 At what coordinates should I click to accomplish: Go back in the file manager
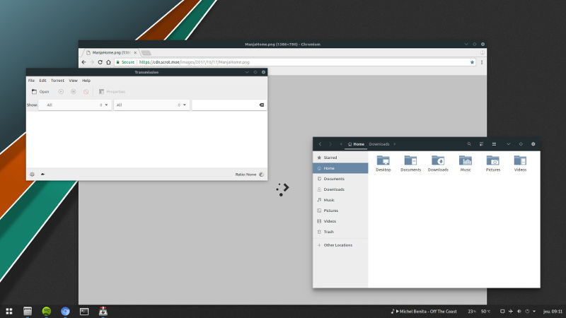[x=320, y=144]
